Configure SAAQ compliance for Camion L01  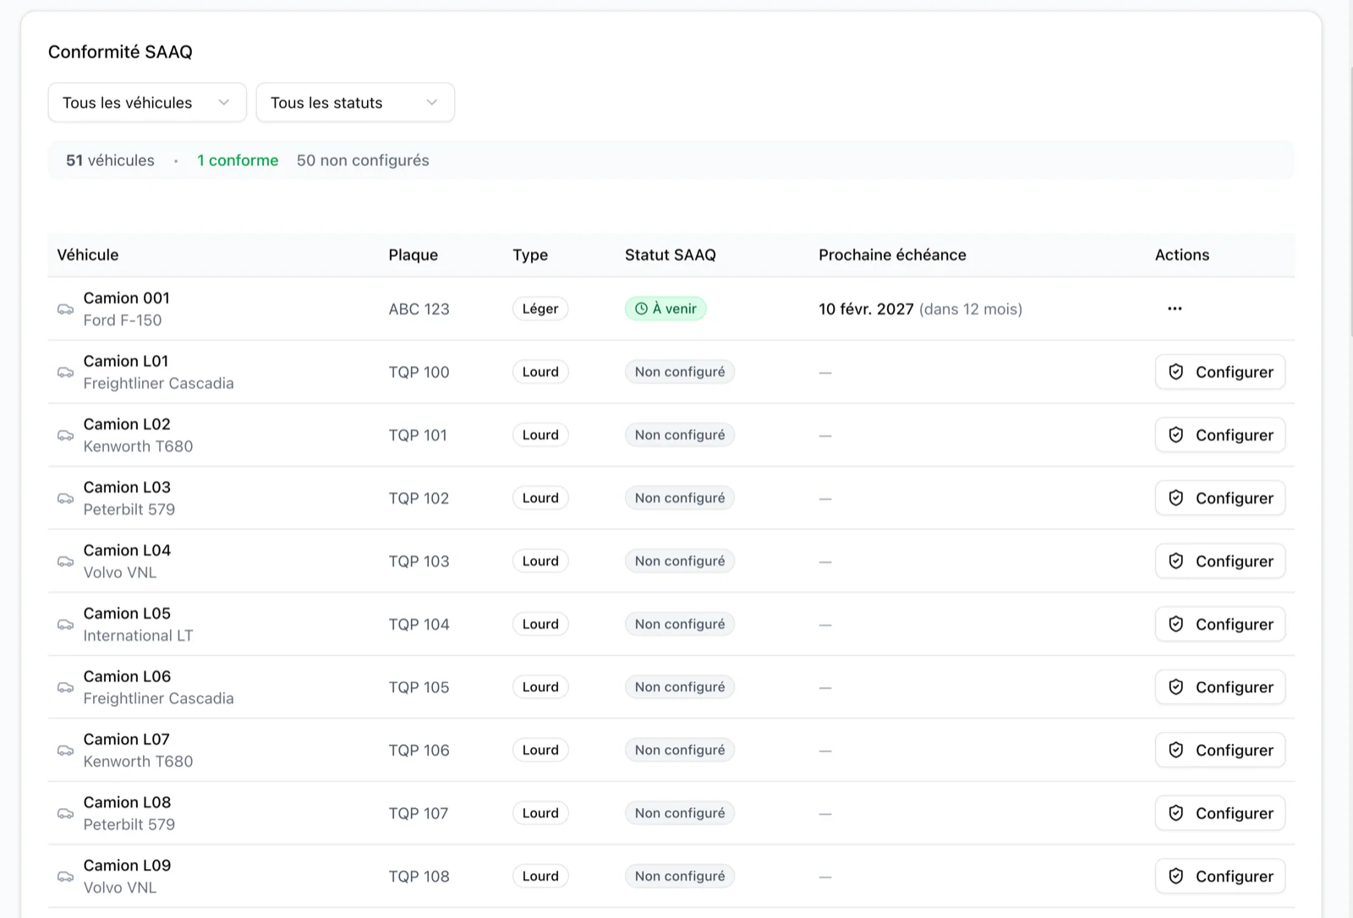[1219, 372]
